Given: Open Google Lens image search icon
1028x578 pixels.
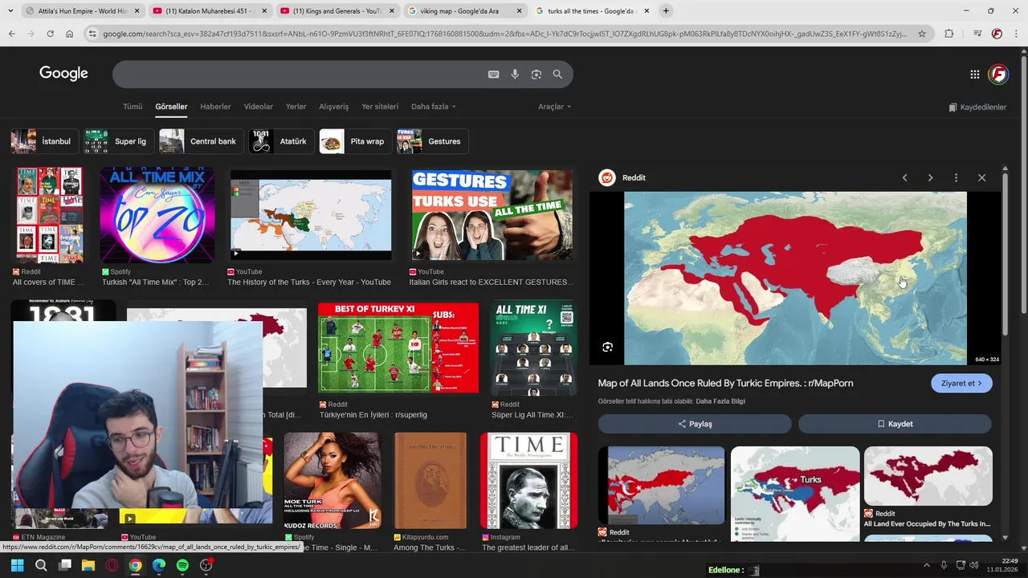Looking at the screenshot, I should (536, 74).
